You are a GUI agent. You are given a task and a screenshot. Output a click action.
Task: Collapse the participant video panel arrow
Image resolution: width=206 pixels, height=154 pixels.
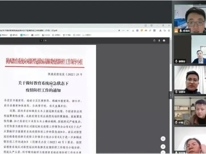(170, 95)
